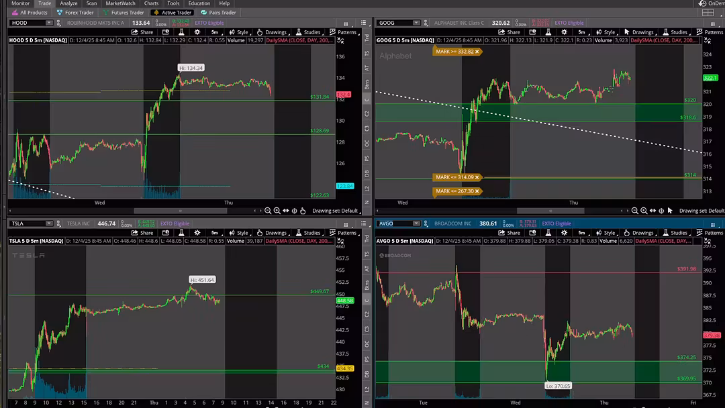The image size is (725, 408).
Task: Click the AVGO symbol input field
Action: [x=393, y=223]
